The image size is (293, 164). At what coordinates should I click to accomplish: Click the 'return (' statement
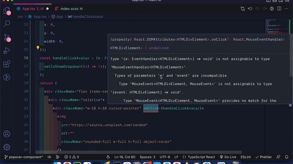pyautogui.click(x=49, y=83)
